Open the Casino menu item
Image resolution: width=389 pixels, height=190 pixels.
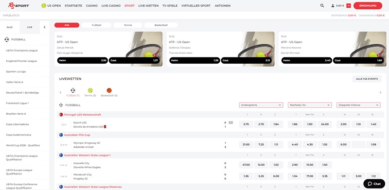92,5
